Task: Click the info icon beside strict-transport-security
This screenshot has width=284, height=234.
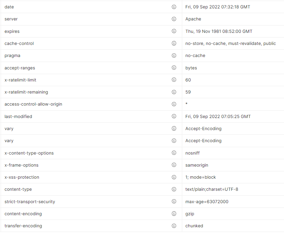Action: pyautogui.click(x=174, y=201)
